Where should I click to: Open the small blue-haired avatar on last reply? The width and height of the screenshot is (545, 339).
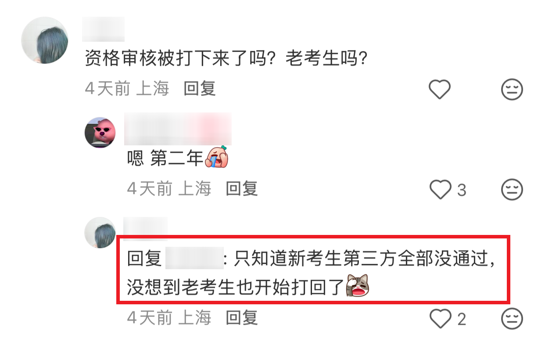[x=100, y=233]
